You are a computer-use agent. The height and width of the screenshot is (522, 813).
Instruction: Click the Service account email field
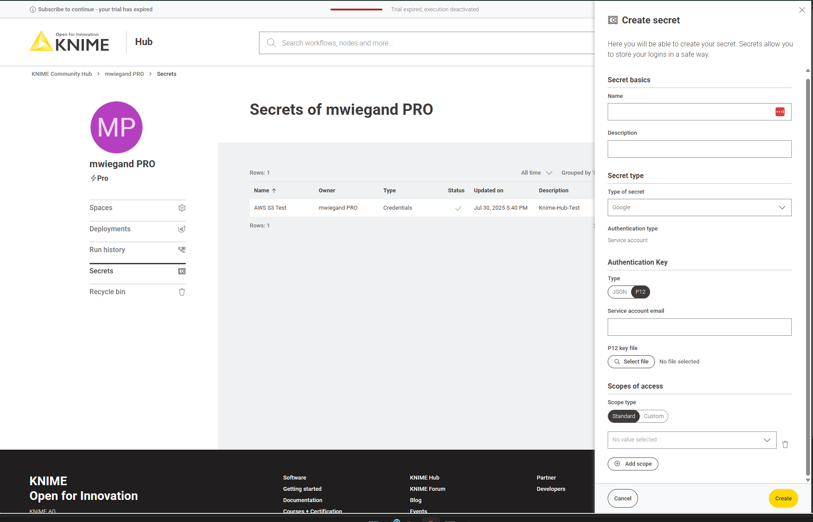[x=699, y=327]
